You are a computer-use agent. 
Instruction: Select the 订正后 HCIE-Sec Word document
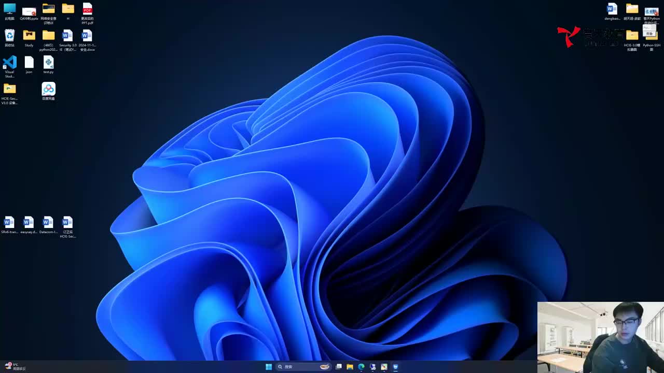click(x=67, y=227)
